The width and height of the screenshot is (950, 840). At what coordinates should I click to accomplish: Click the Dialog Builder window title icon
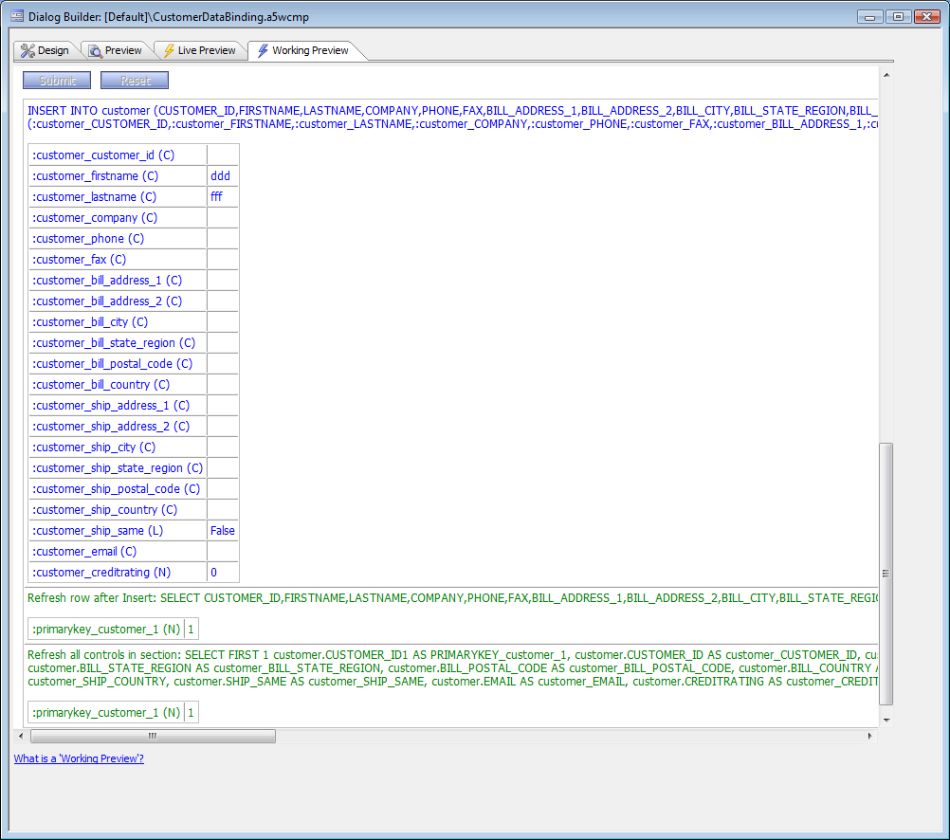[x=16, y=16]
